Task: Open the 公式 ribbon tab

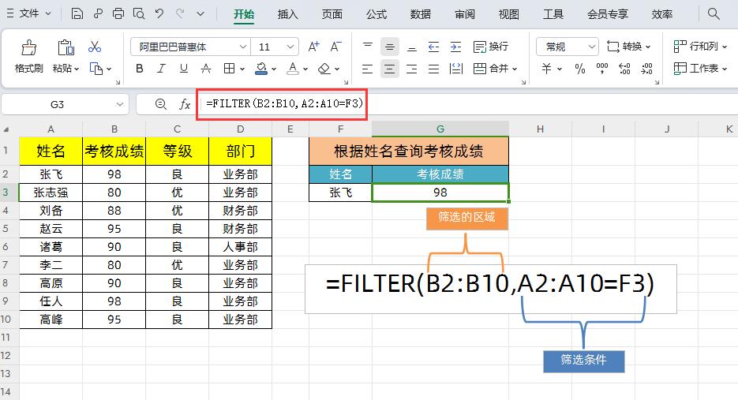Action: [376, 14]
